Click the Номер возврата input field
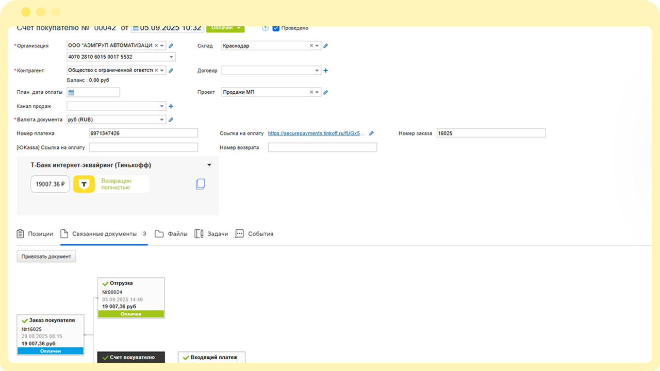The width and height of the screenshot is (660, 371). (322, 147)
